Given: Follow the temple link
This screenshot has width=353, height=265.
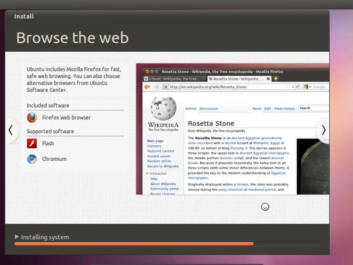Looking at the screenshot, I should 242,185.
